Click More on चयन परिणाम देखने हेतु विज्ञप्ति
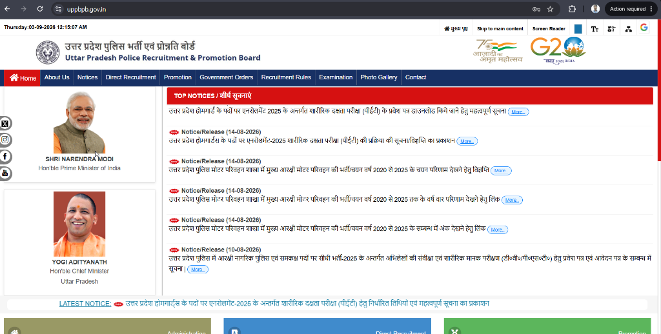 tap(501, 171)
